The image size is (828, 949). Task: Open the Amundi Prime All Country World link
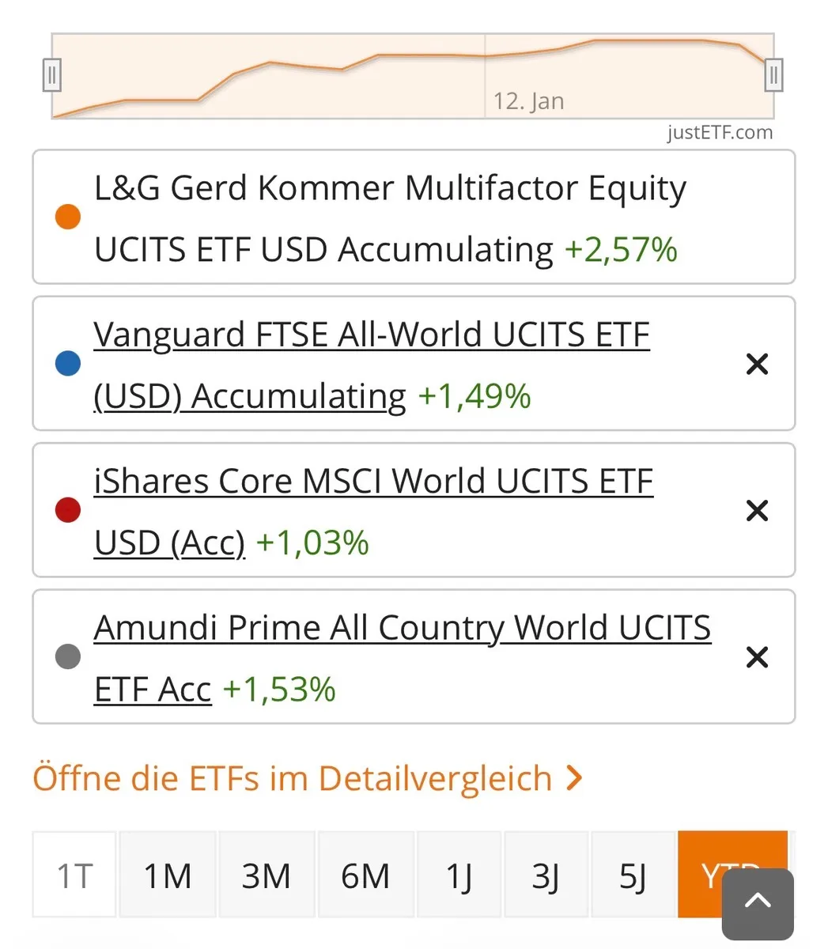pos(402,628)
